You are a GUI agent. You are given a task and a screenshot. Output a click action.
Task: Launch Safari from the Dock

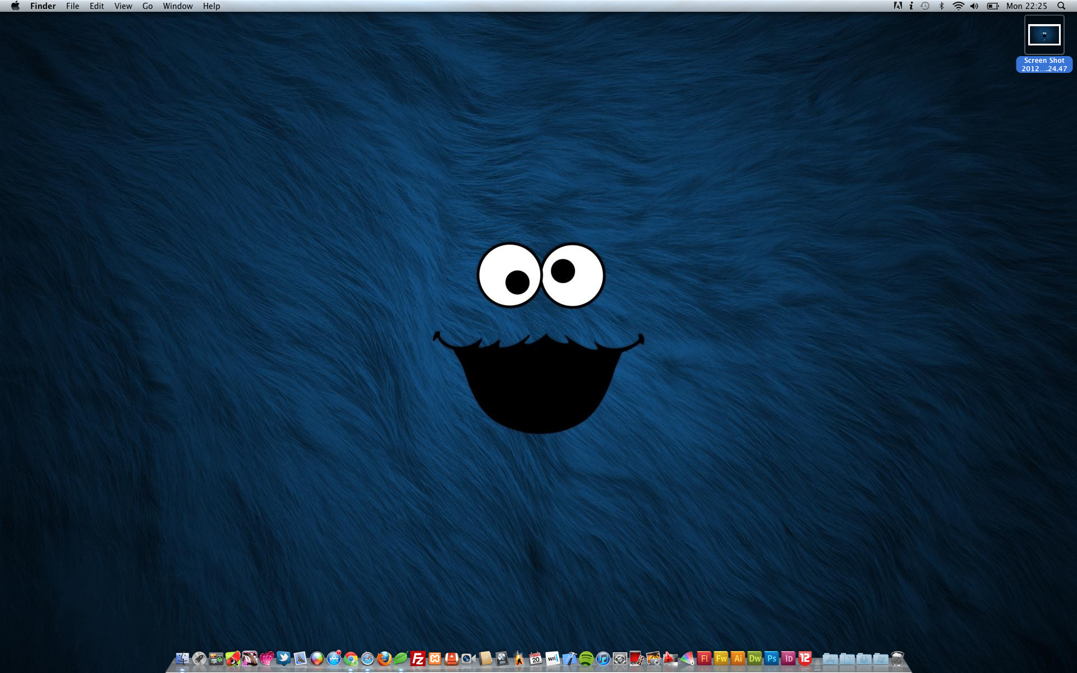click(x=367, y=658)
